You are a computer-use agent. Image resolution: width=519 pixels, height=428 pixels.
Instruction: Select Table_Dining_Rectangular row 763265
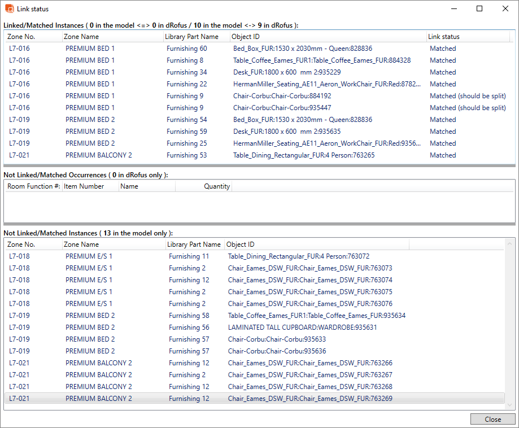303,155
